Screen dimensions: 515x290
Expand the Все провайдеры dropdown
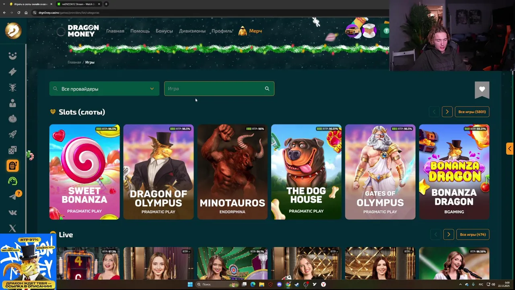104,89
